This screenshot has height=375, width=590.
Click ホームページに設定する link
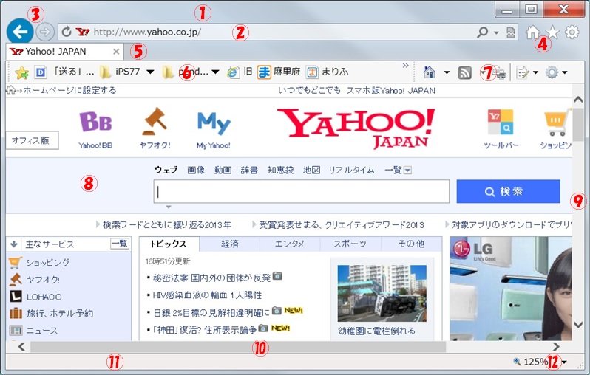(x=70, y=91)
